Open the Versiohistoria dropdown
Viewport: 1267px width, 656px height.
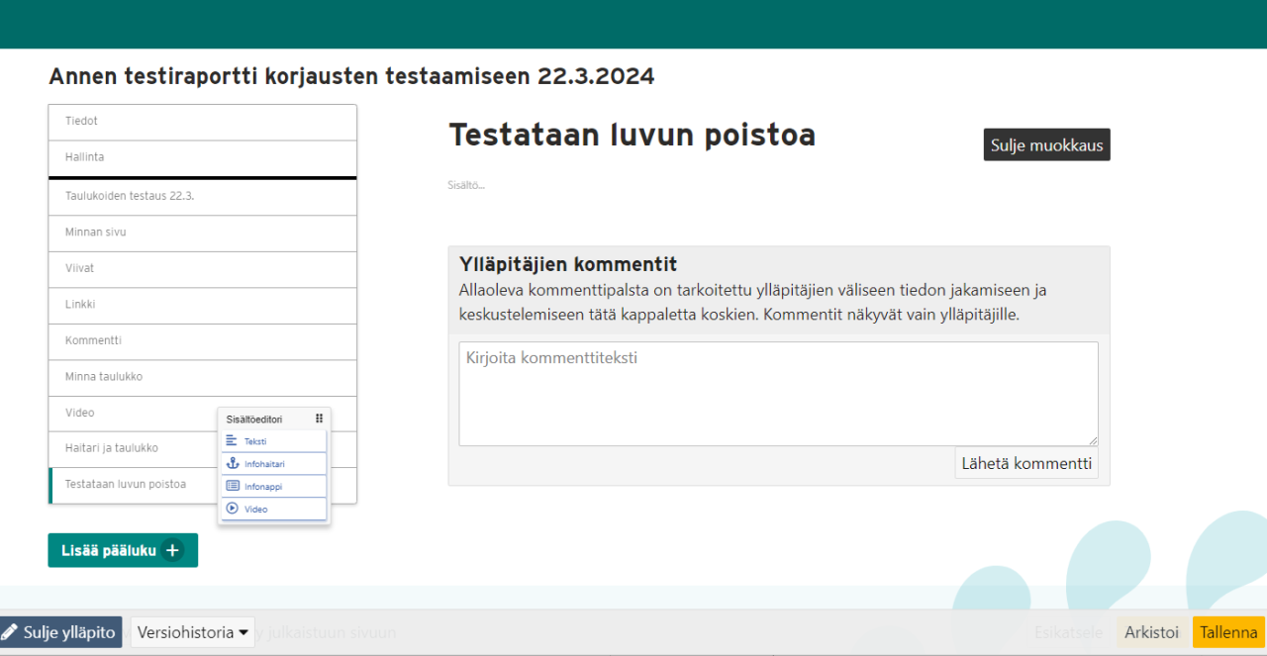click(x=192, y=632)
